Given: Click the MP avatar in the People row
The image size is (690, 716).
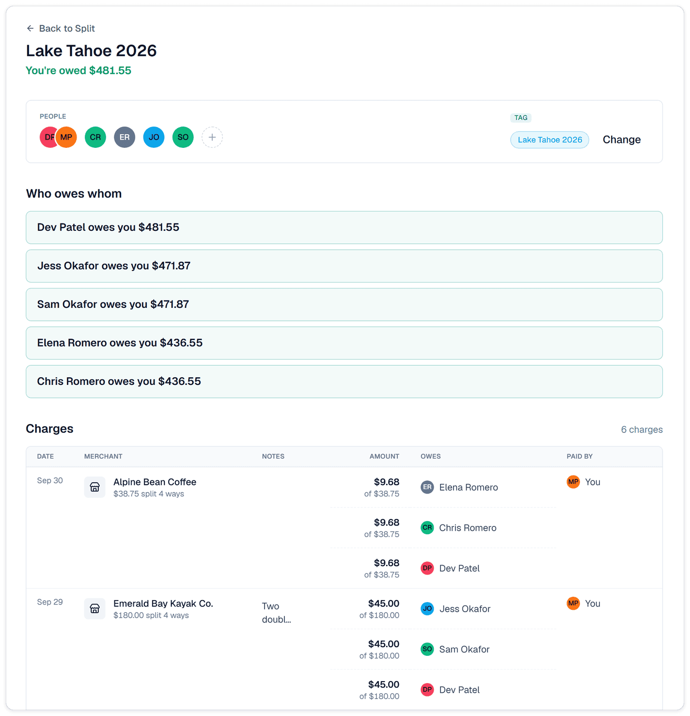Looking at the screenshot, I should 66,137.
